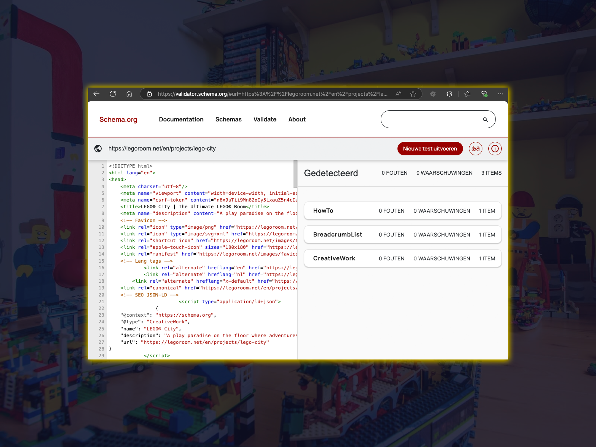This screenshot has width=596, height=447.
Task: Reload the page with the refresh icon
Action: [x=113, y=94]
